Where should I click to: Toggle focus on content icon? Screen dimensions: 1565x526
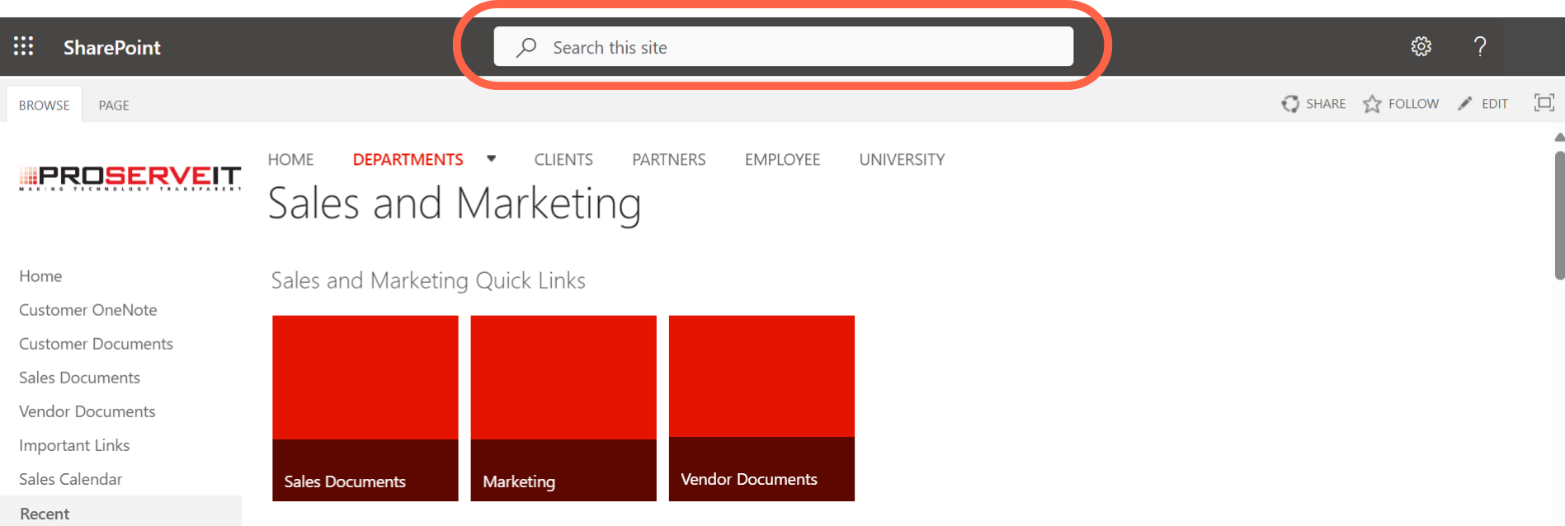1544,103
